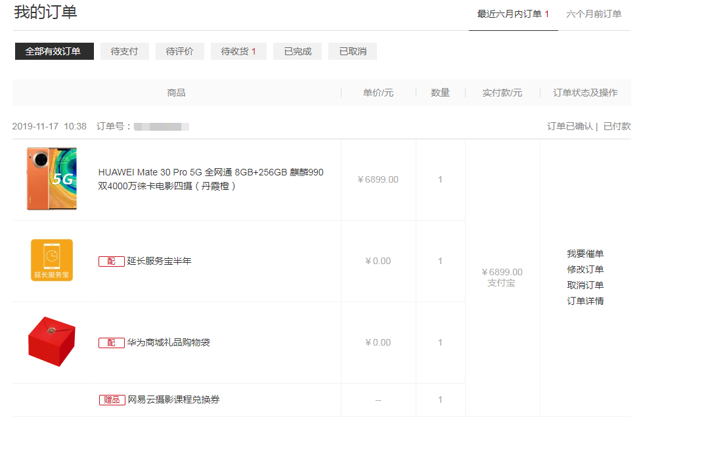The image size is (725, 452).
Task: Click quantity 1 in the HUAWEI Mate 30 row
Action: (x=440, y=179)
